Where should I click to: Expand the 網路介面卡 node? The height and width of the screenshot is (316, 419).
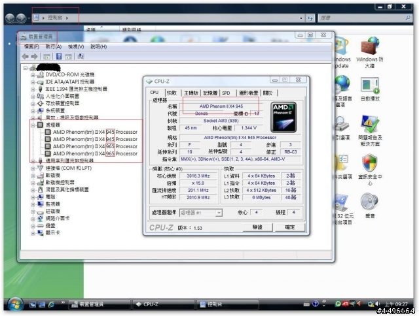pos(33,219)
